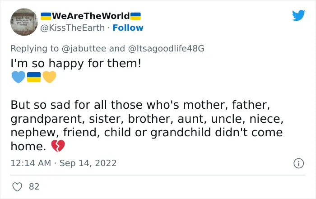The image size is (316, 199).
Task: Click the profile avatar picture
Action: (24, 22)
